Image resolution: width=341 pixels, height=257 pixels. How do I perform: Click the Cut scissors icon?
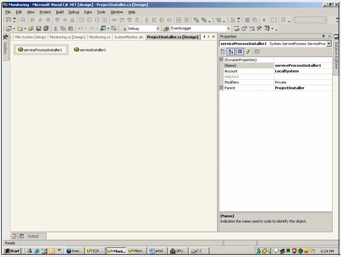click(55, 29)
